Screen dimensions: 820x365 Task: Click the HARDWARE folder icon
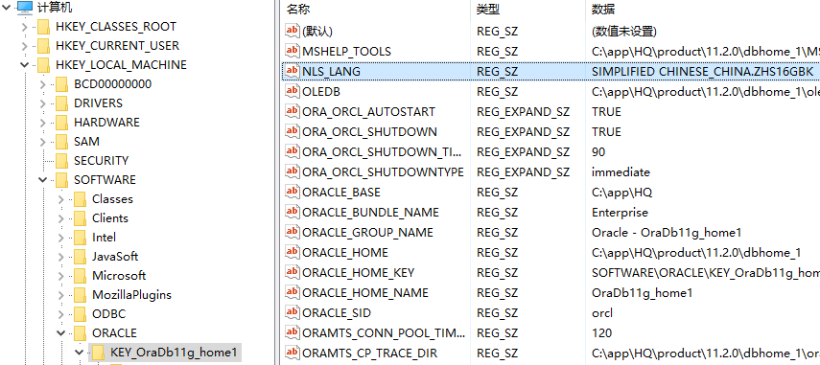(61, 123)
